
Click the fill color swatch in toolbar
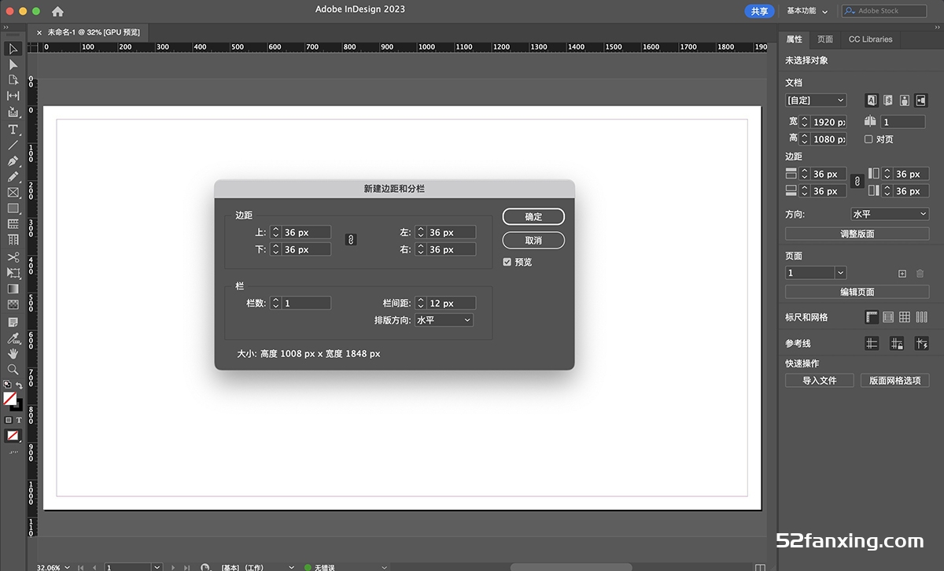(x=9, y=399)
